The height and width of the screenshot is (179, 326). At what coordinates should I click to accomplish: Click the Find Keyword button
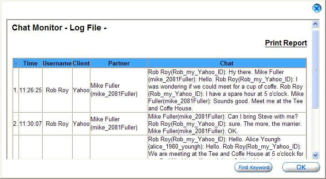(x=253, y=167)
